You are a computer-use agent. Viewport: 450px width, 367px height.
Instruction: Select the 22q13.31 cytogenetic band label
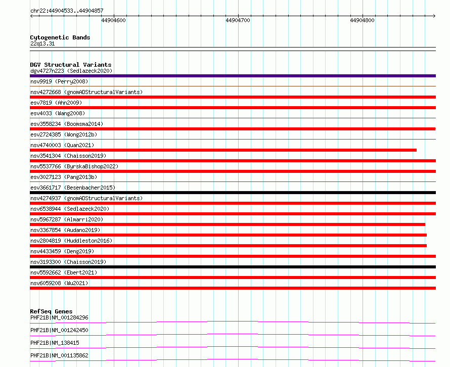[x=42, y=43]
